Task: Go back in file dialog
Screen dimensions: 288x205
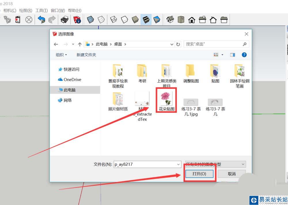Action: click(56, 44)
